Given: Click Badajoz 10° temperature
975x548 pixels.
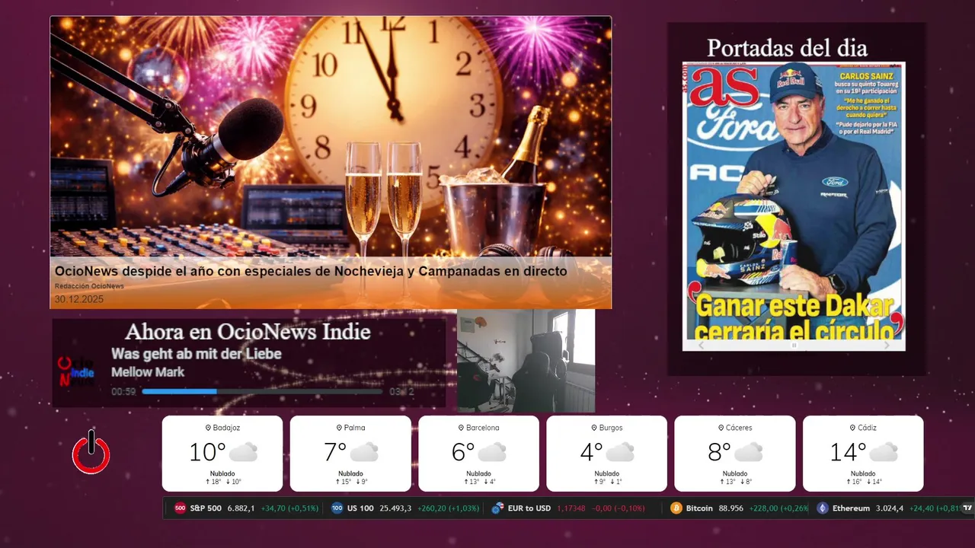Looking at the screenshot, I should [x=207, y=452].
